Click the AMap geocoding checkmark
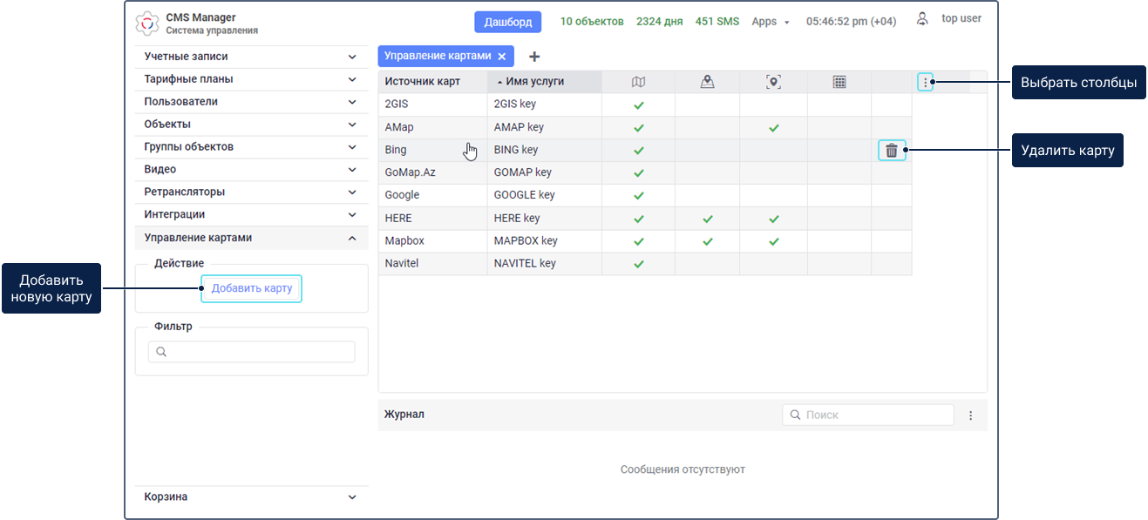Viewport: 1148px width, 520px height. tap(773, 128)
